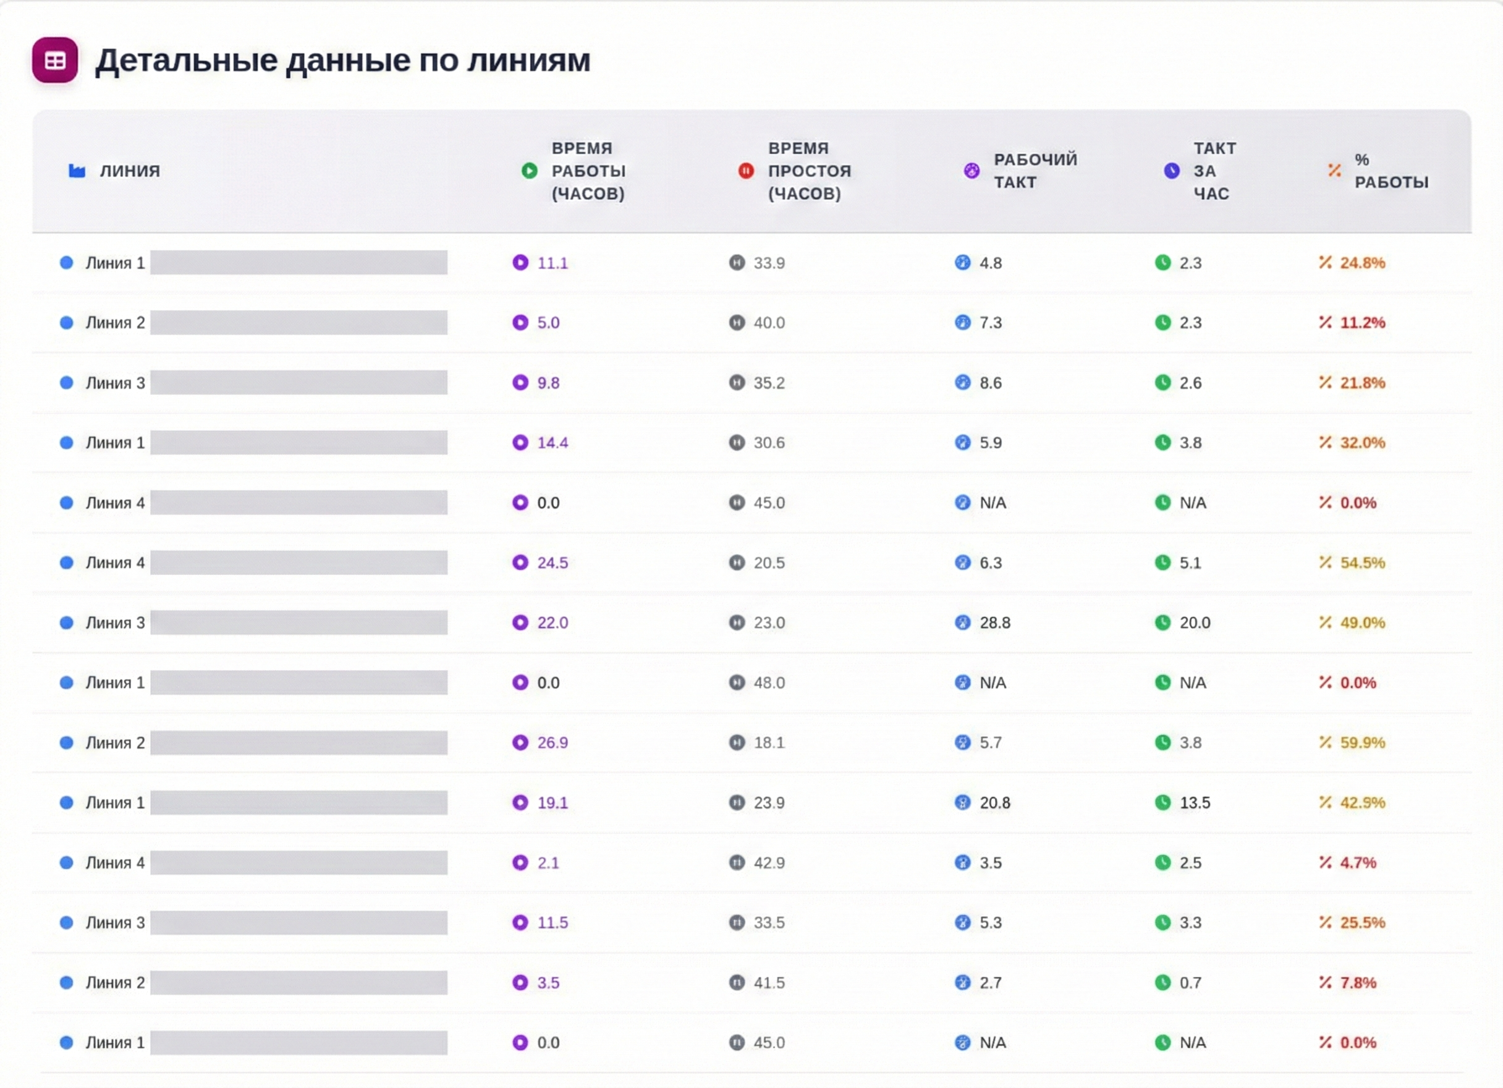Click purple gauge icon in РАБОЧИЙ ТАКТ header

pos(971,171)
